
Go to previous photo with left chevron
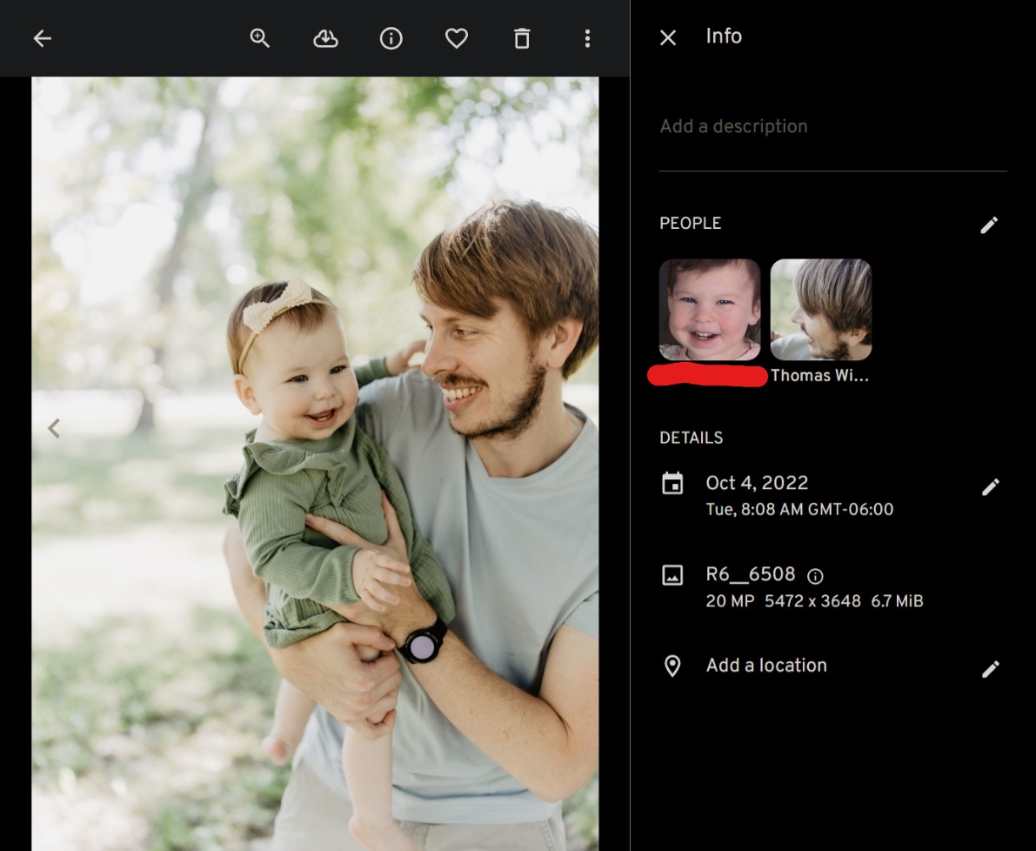click(54, 428)
